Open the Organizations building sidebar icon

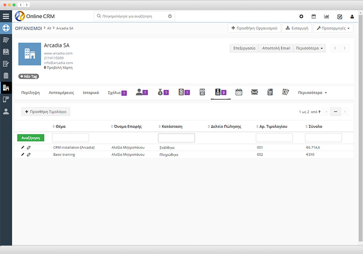[6, 88]
